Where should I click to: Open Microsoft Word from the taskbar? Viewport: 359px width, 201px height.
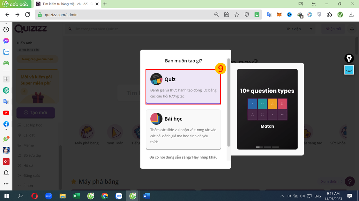[x=146, y=196]
